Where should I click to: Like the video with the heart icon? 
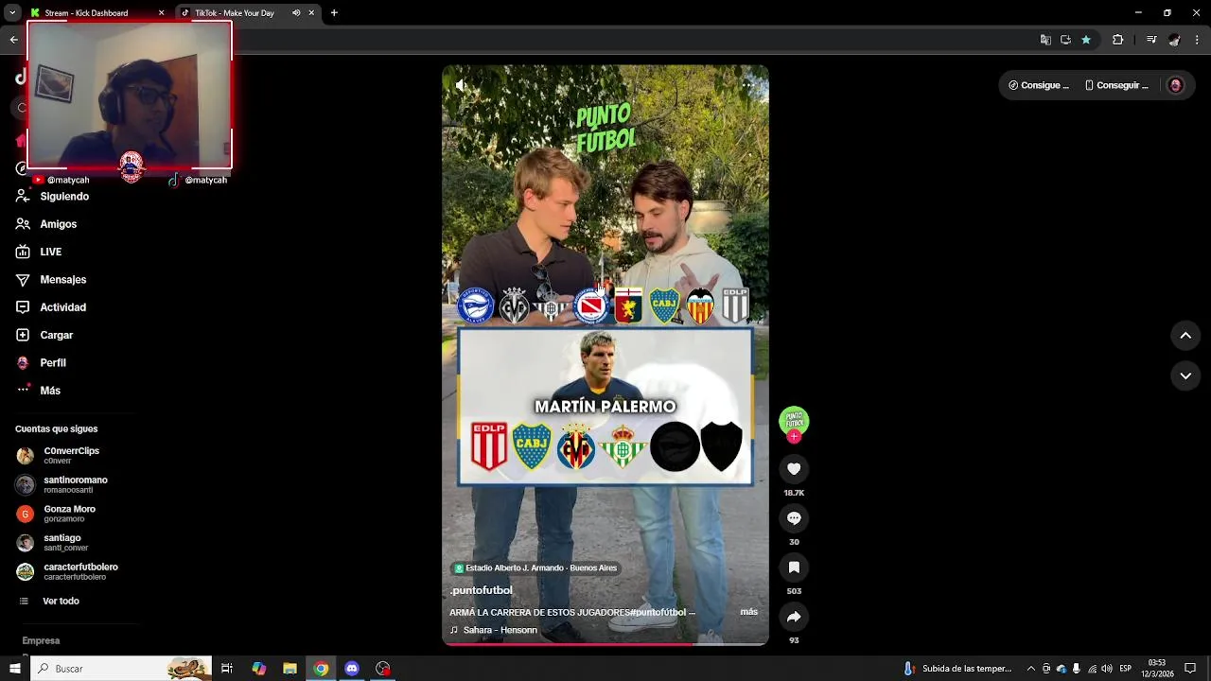tap(794, 469)
